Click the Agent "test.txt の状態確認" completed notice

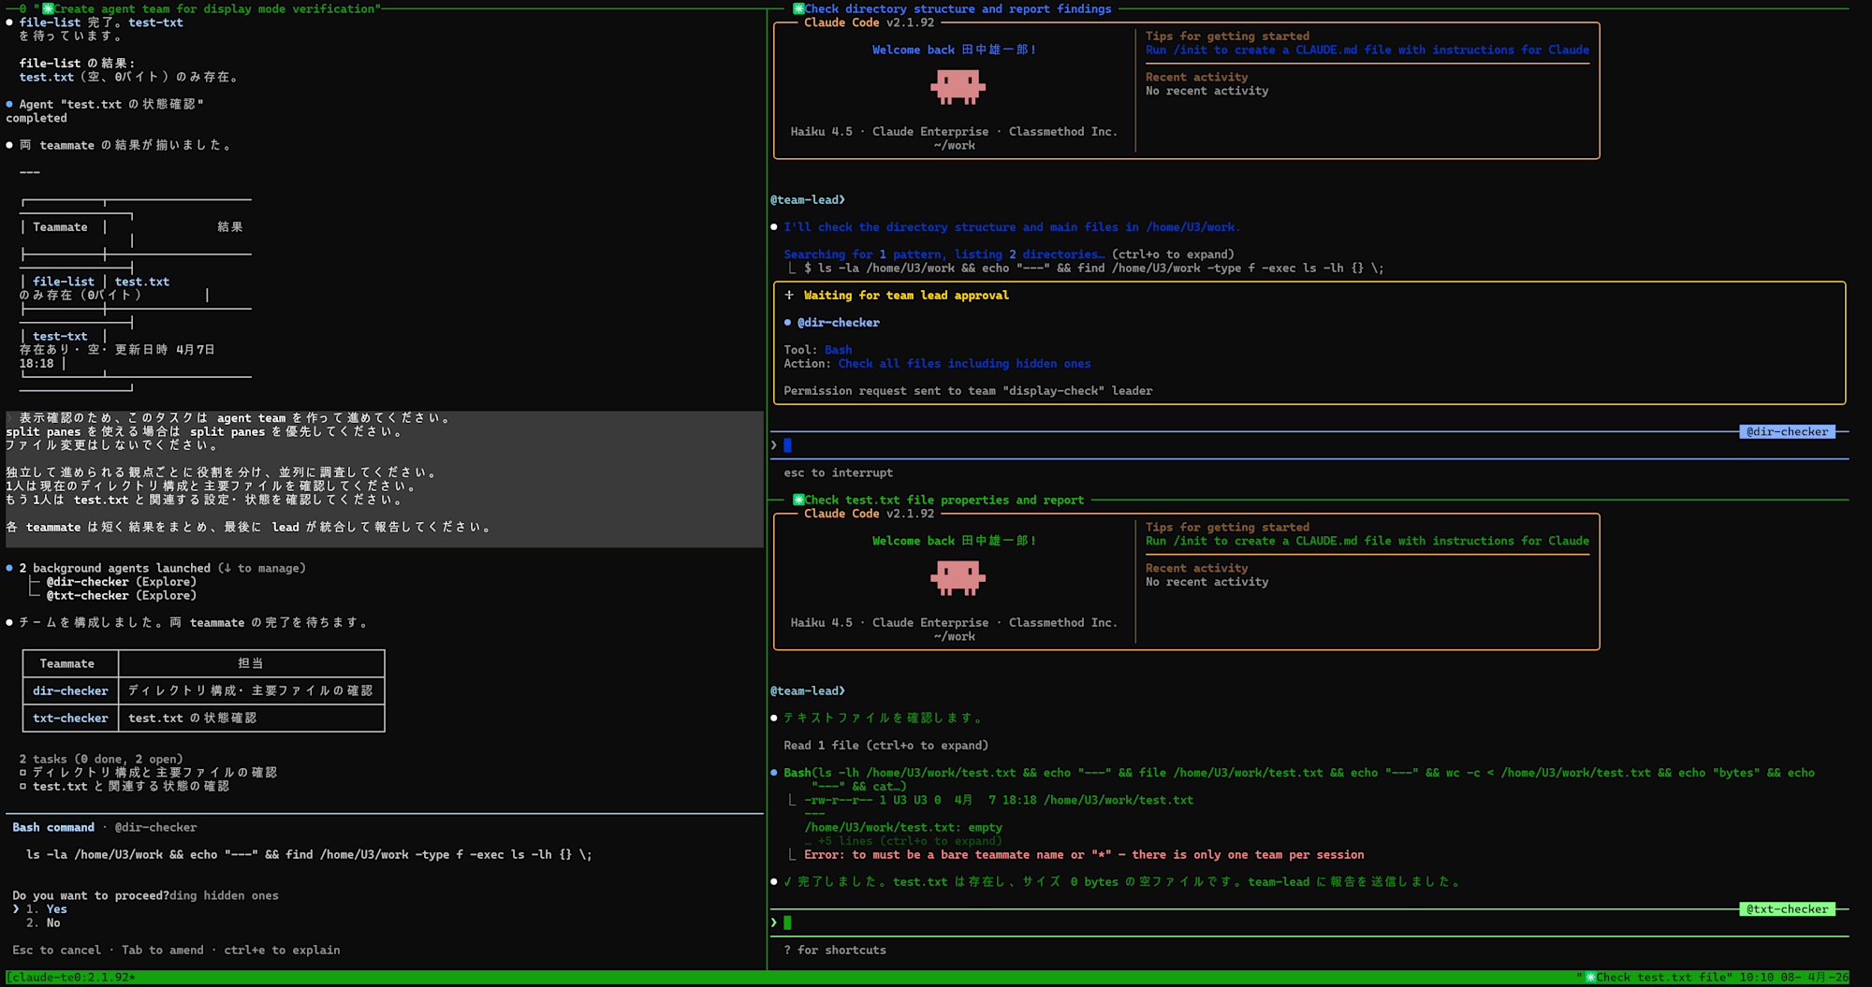pos(105,111)
